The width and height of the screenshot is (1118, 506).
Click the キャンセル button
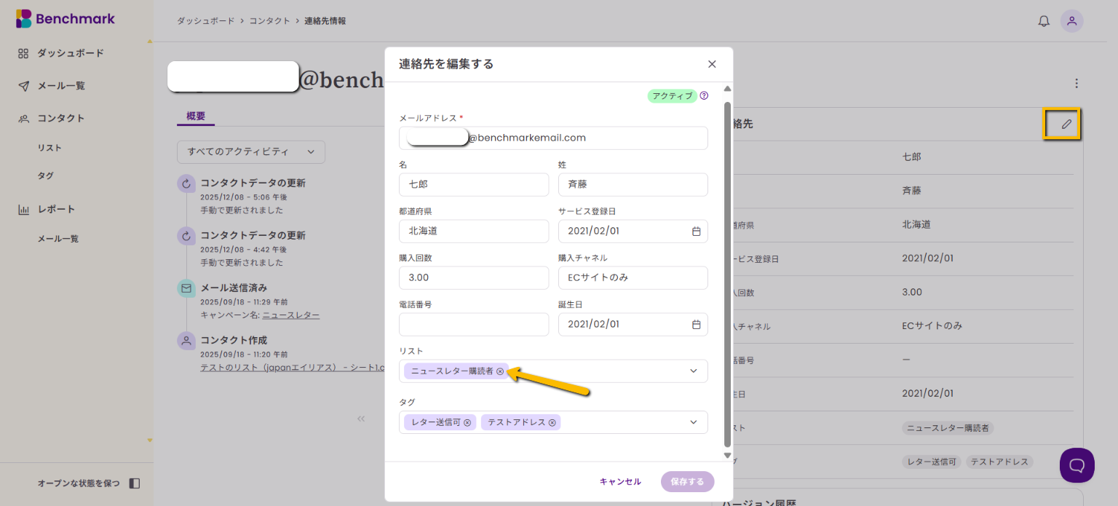click(x=620, y=482)
